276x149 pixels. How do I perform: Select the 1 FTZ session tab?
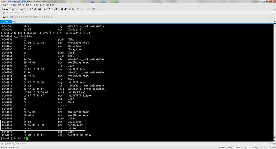click(6, 21)
